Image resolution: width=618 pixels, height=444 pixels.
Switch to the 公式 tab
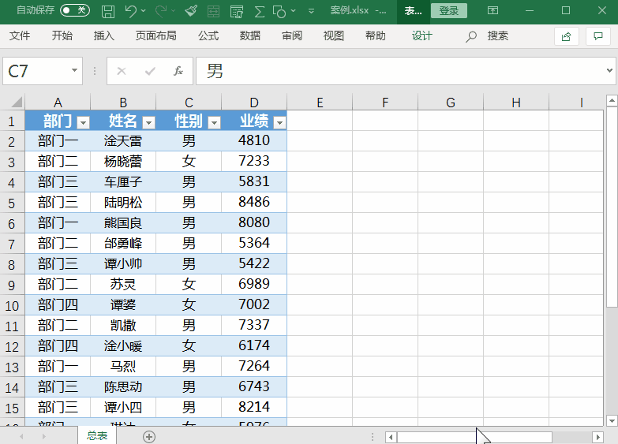[208, 35]
